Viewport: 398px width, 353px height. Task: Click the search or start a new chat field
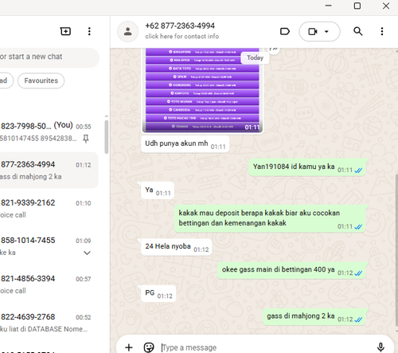click(x=49, y=57)
